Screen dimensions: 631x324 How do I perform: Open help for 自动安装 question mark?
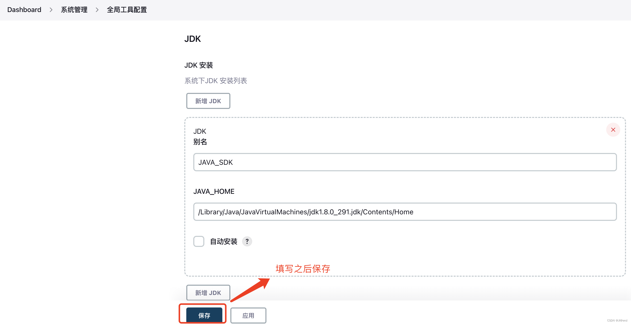click(247, 241)
